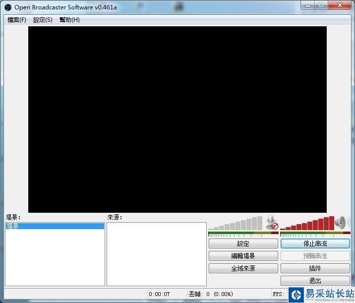The height and width of the screenshot is (303, 355).
Task: Open the 插件 plugins button
Action: tap(315, 268)
